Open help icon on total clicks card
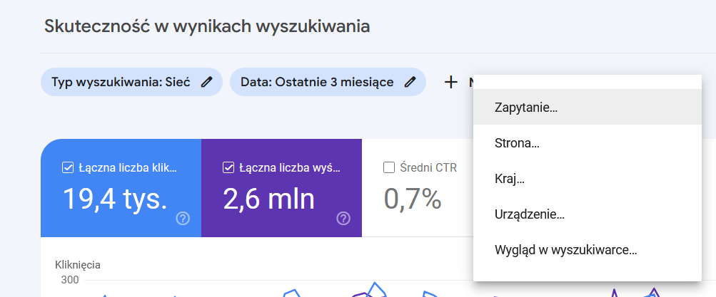This screenshot has height=297, width=716. tap(183, 219)
